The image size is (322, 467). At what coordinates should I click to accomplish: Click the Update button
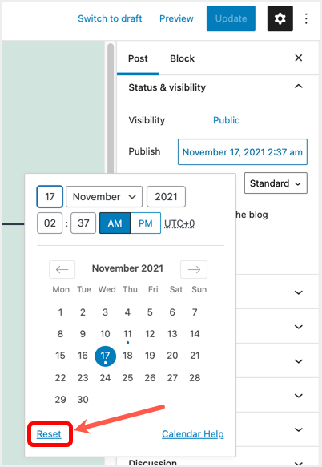231,18
